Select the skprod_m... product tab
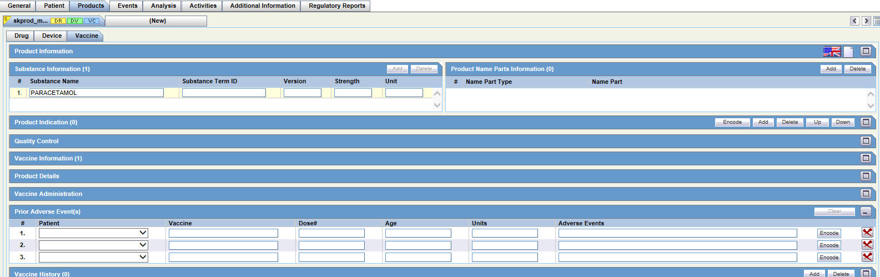880x277 pixels. [53, 21]
